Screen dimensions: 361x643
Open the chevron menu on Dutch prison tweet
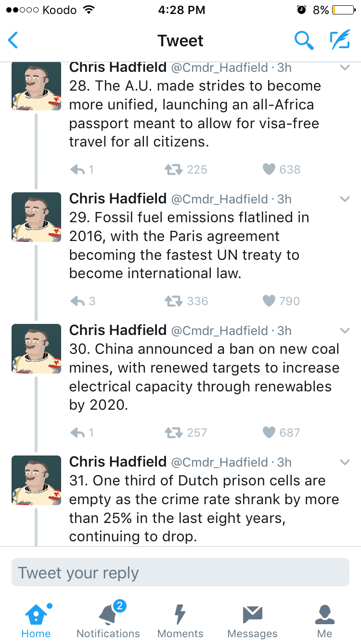tap(345, 462)
